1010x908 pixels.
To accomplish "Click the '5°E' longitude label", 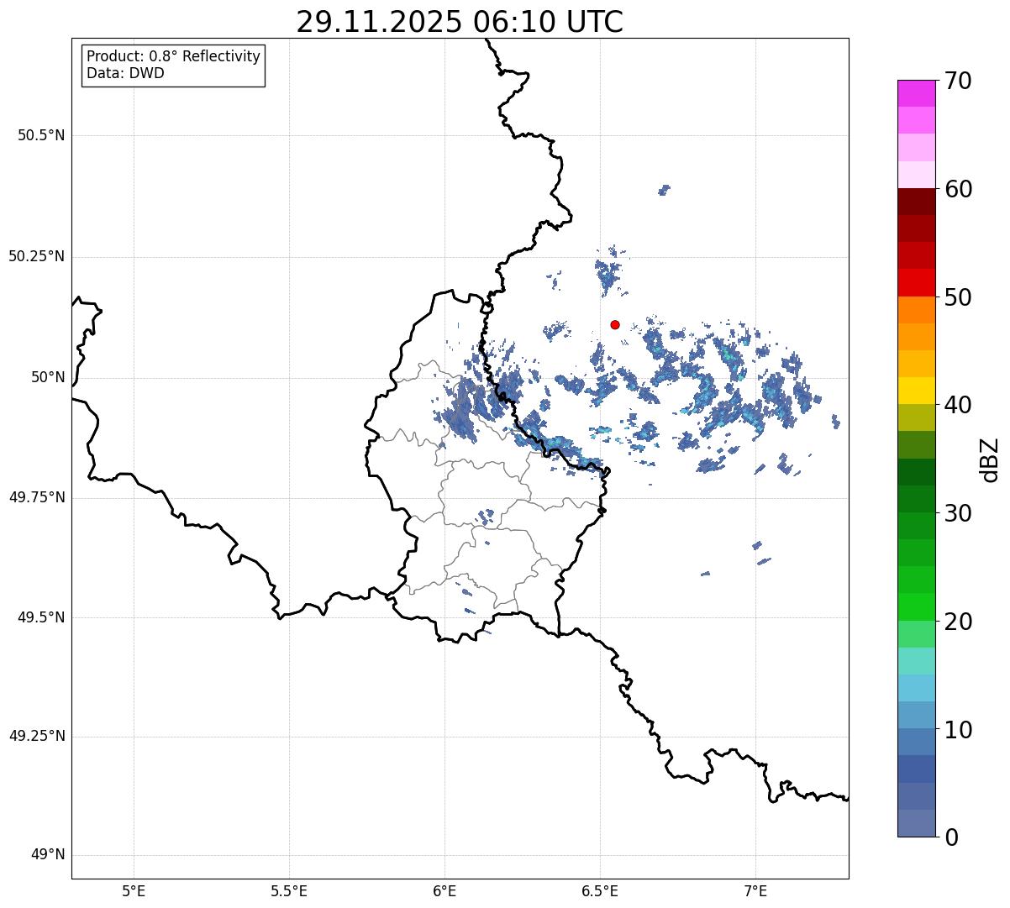I will click(134, 890).
